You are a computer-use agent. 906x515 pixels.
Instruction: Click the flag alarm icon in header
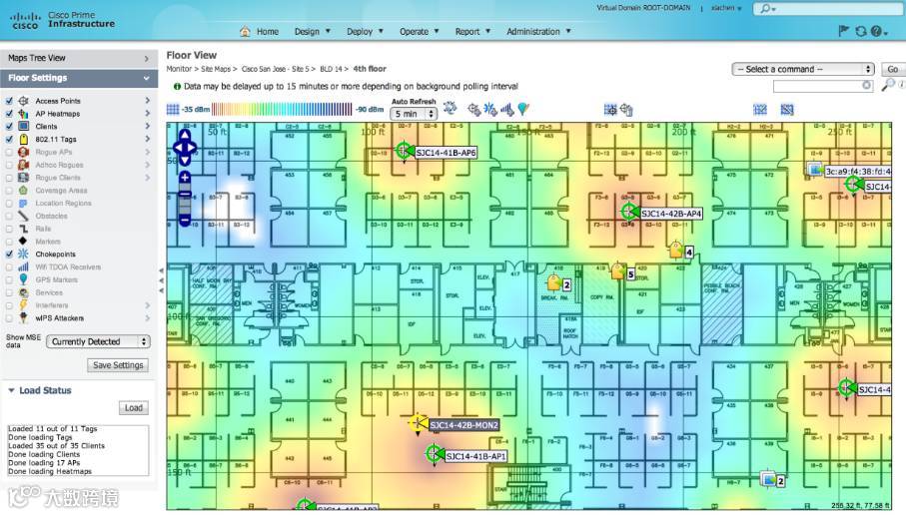[844, 31]
